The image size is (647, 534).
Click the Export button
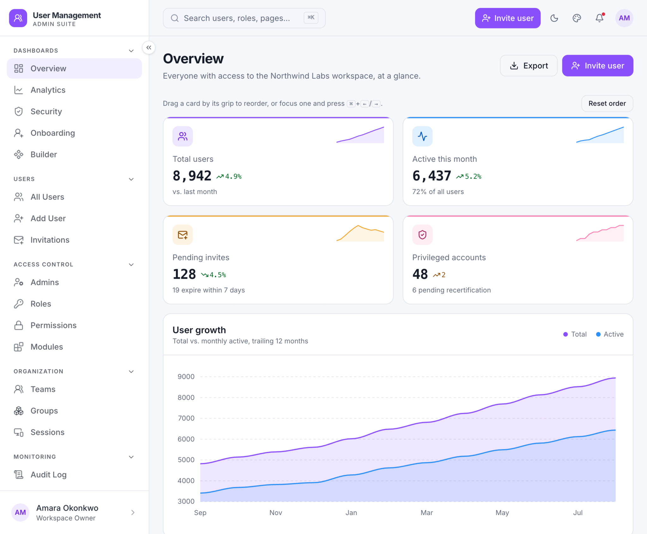click(529, 66)
